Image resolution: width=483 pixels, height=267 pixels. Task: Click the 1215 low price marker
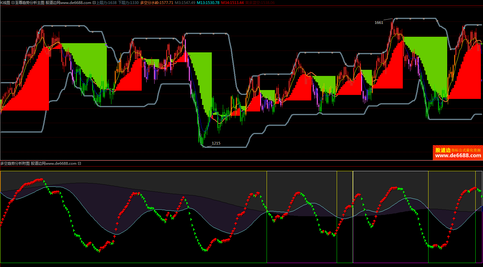click(x=216, y=143)
